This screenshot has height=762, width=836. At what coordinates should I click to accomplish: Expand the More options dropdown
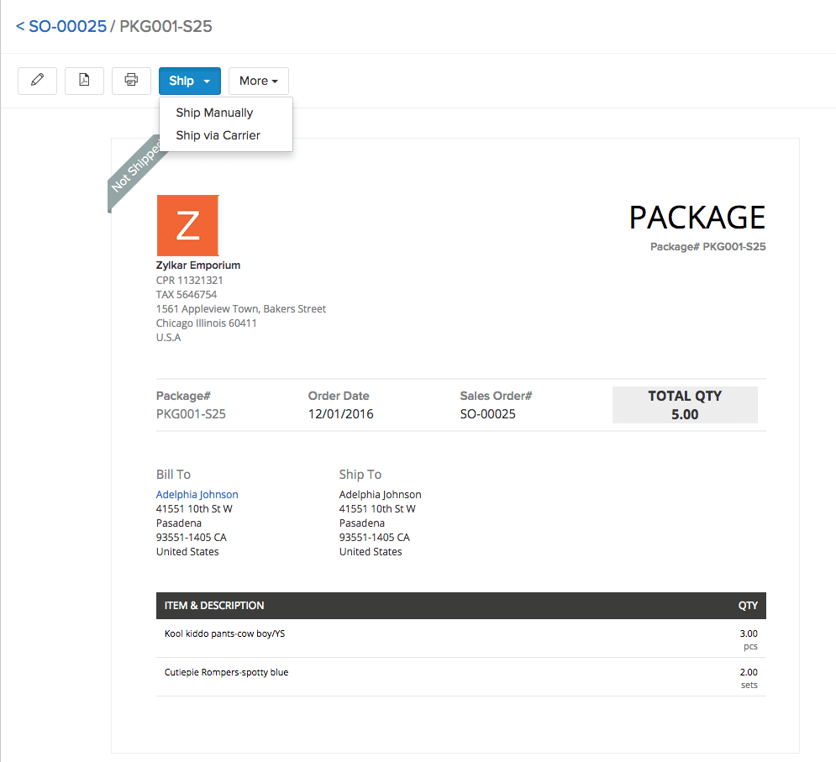[258, 81]
